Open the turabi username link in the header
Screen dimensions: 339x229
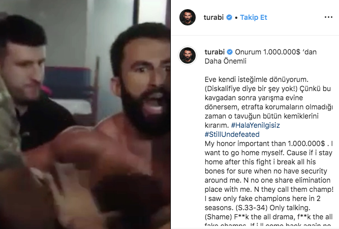213,17
